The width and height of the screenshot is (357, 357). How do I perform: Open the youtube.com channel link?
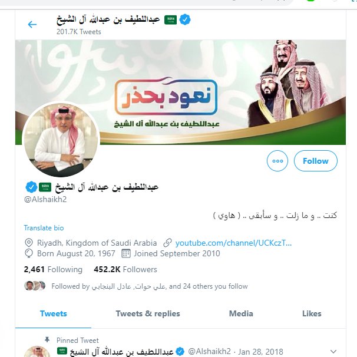pyautogui.click(x=233, y=243)
